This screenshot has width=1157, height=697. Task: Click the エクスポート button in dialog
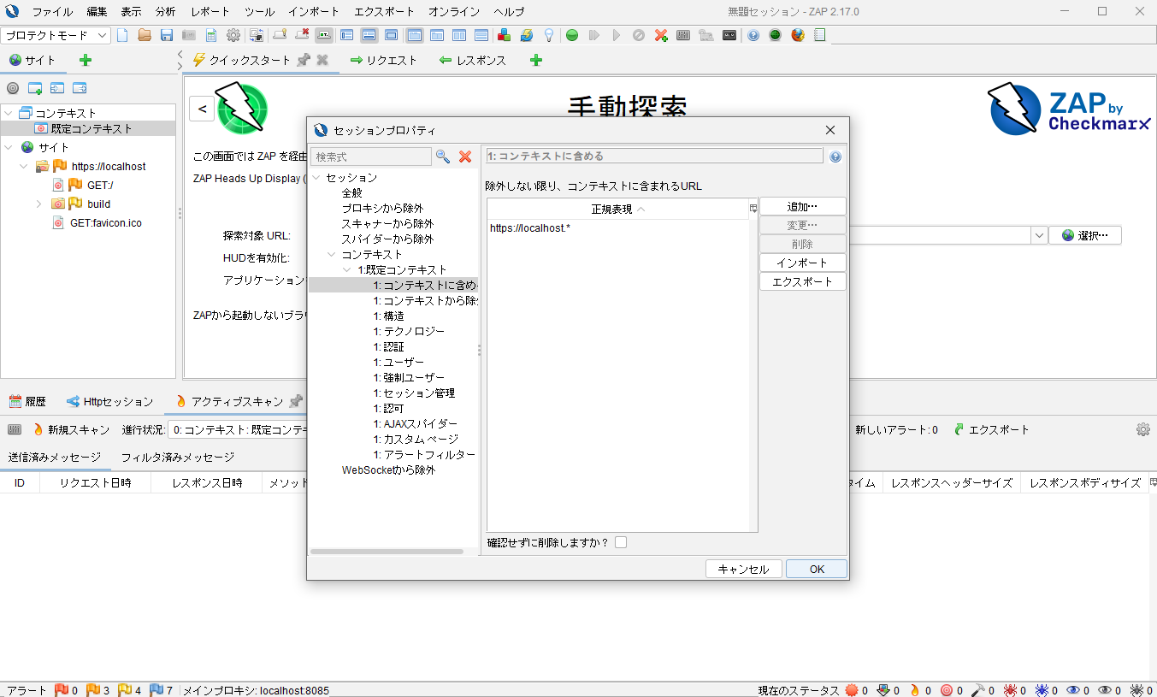802,281
